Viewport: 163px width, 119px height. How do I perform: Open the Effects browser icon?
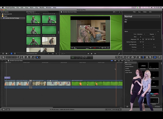[129, 57]
